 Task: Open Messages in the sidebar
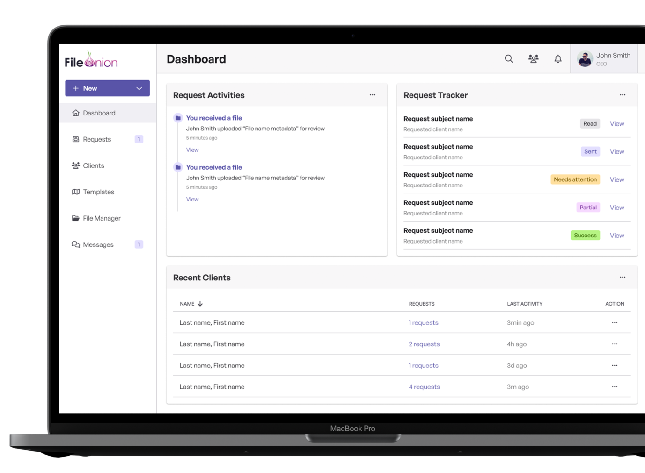coord(108,244)
